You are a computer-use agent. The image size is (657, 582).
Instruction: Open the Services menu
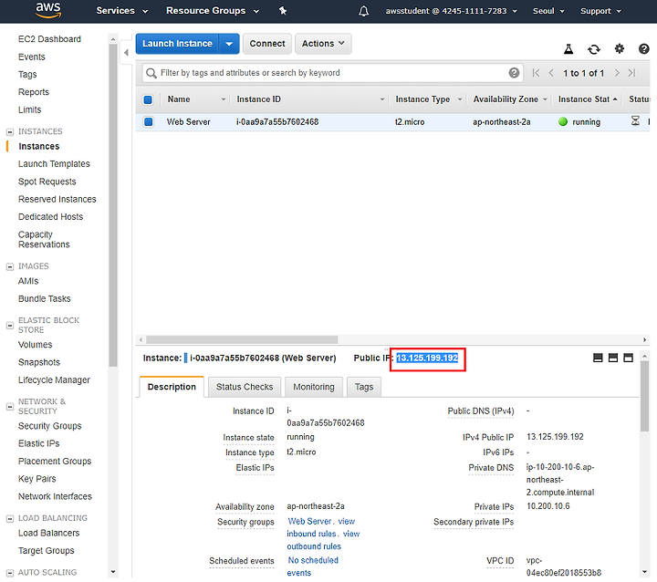click(122, 11)
